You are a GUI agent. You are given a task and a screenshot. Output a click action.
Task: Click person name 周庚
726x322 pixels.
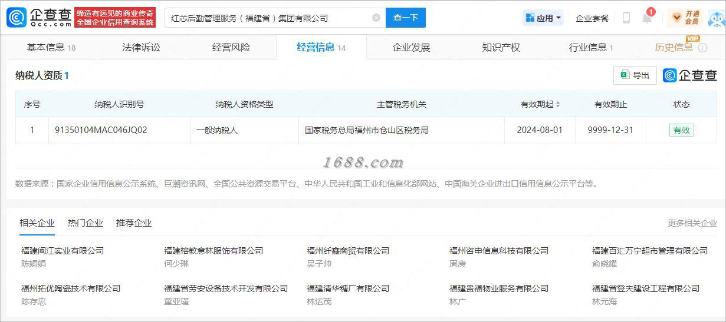[458, 264]
